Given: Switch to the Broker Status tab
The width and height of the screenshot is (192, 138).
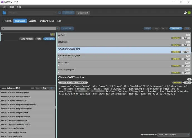Looking at the screenshot, I should point(47,21).
